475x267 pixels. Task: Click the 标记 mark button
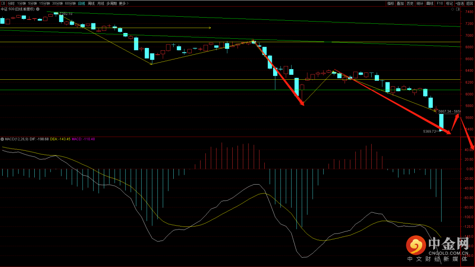tap(449, 3)
